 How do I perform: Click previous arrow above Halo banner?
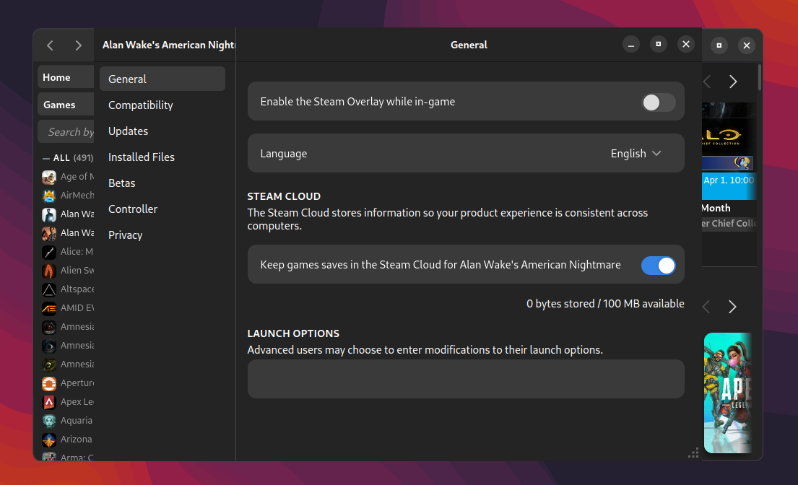point(706,82)
